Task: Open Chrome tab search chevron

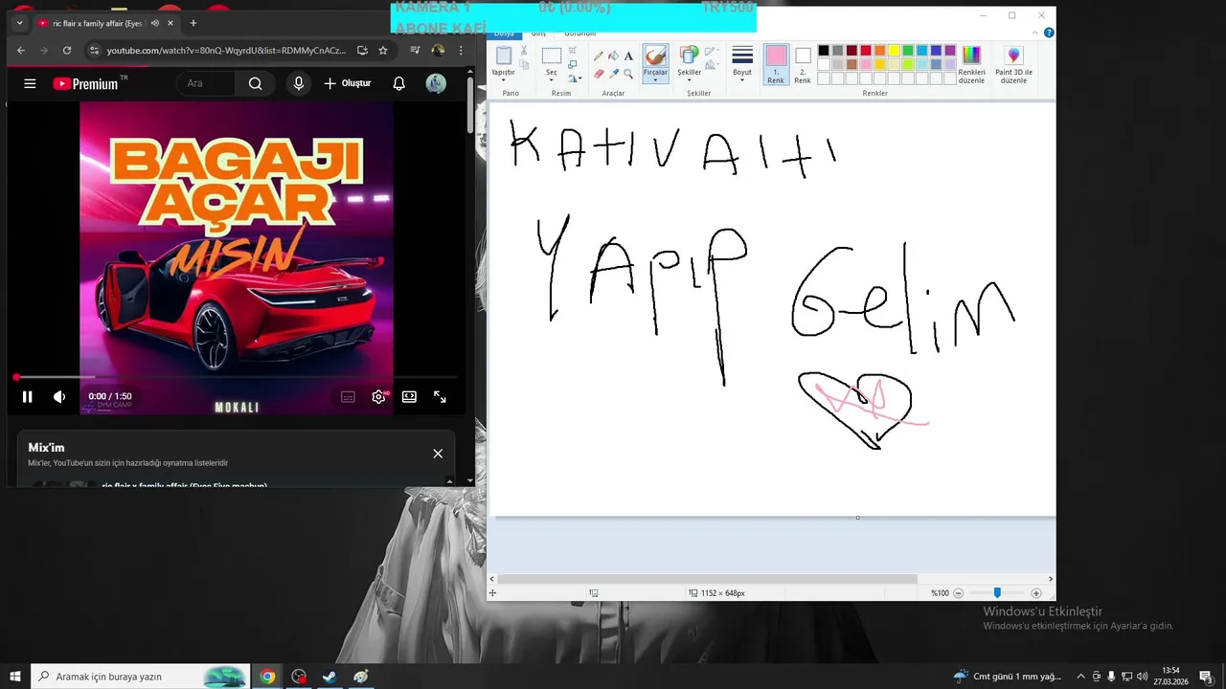Action: (x=19, y=23)
